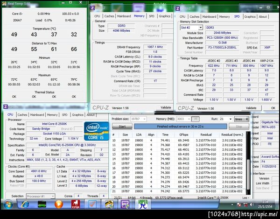
Task: Click the DRAM Frequency 1067.1 MHz field
Action: pos(155,47)
